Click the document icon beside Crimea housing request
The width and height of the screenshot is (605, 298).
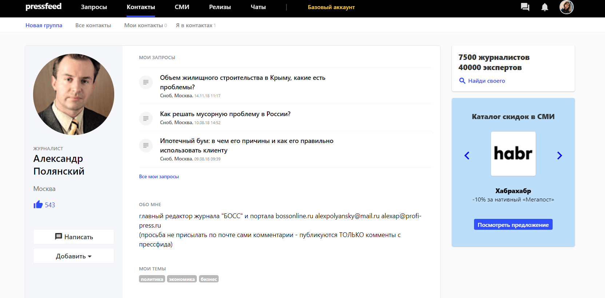tap(146, 82)
